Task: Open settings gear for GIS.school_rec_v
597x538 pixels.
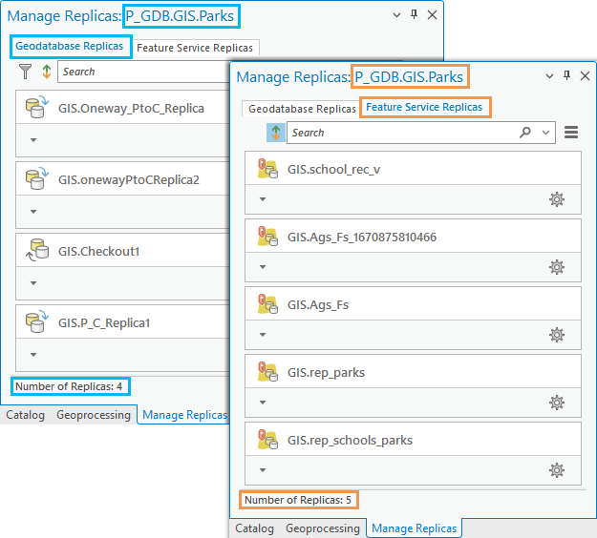Action: pos(557,199)
